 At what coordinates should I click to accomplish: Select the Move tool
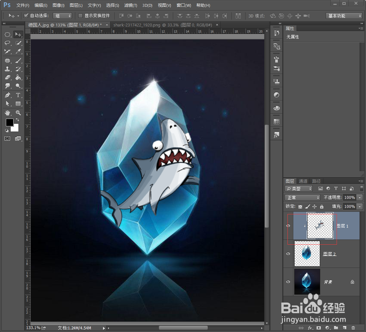pos(18,35)
